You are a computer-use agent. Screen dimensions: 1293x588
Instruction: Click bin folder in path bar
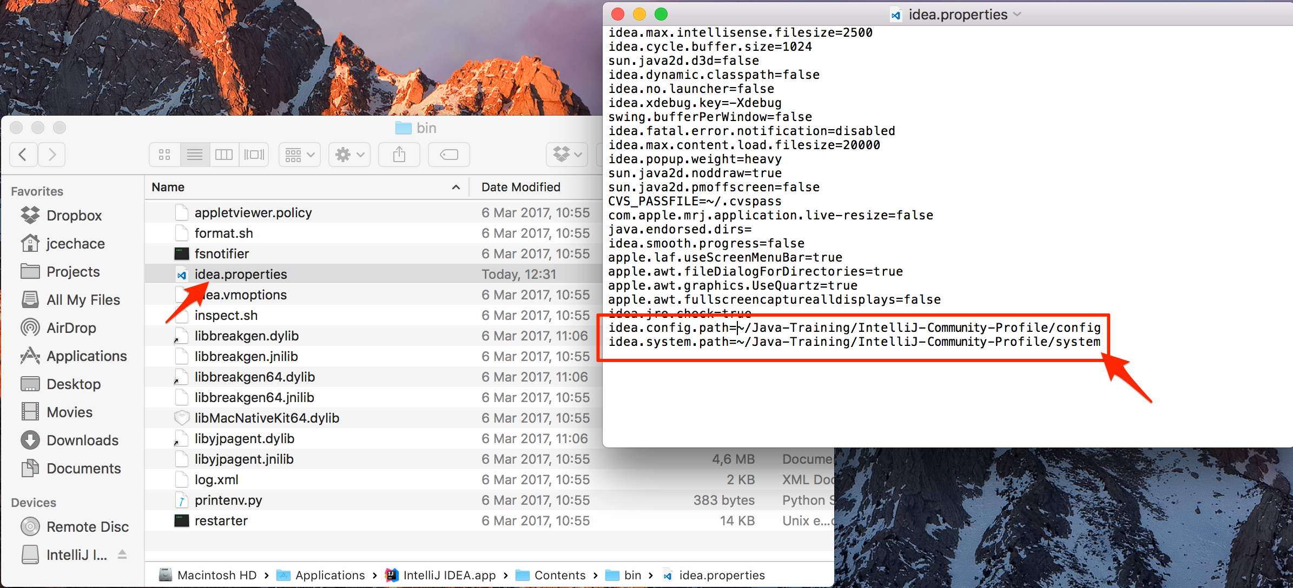tap(623, 575)
